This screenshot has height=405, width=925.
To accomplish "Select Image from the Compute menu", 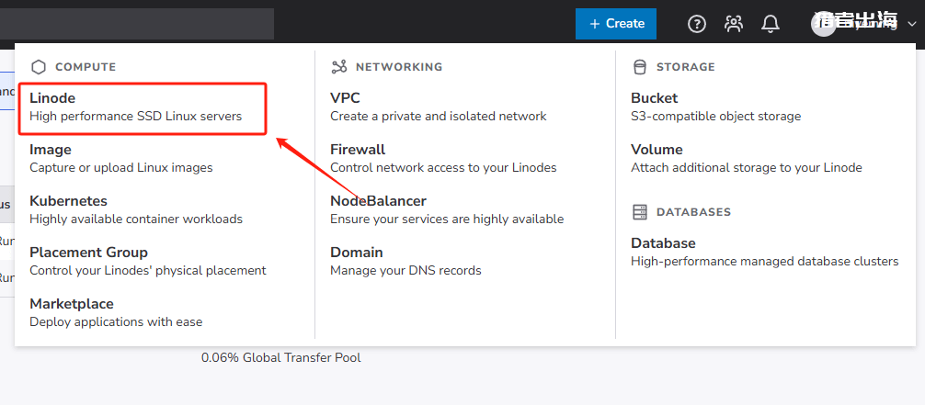I will 121,158.
